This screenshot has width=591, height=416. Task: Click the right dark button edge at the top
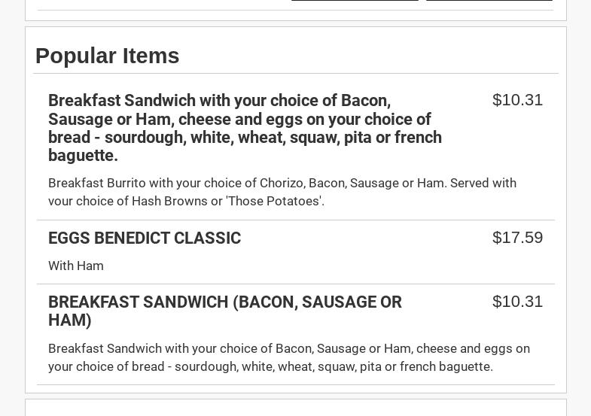(489, 1)
